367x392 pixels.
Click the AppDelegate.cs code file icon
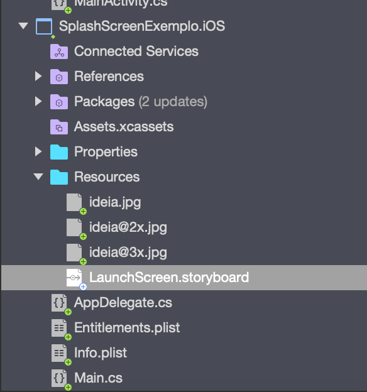(x=59, y=303)
